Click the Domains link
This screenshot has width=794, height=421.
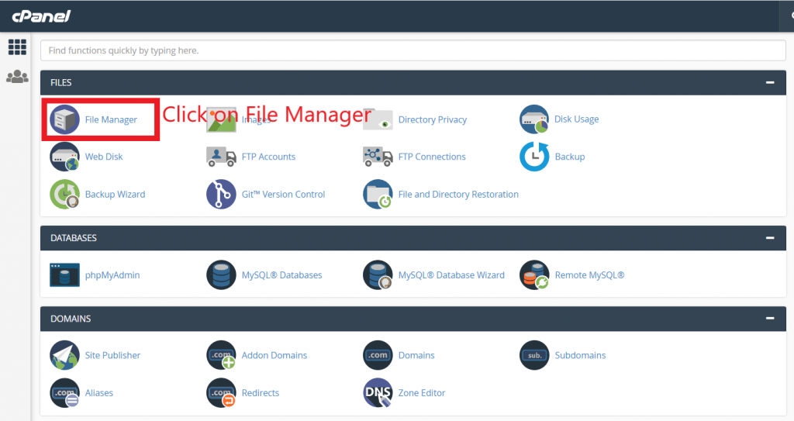coord(416,355)
